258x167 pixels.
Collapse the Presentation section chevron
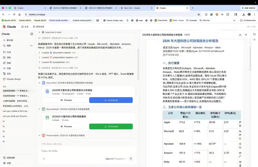coord(39,135)
